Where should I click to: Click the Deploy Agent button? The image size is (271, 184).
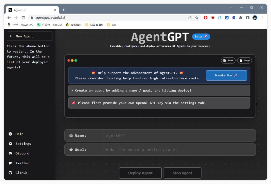140,173
